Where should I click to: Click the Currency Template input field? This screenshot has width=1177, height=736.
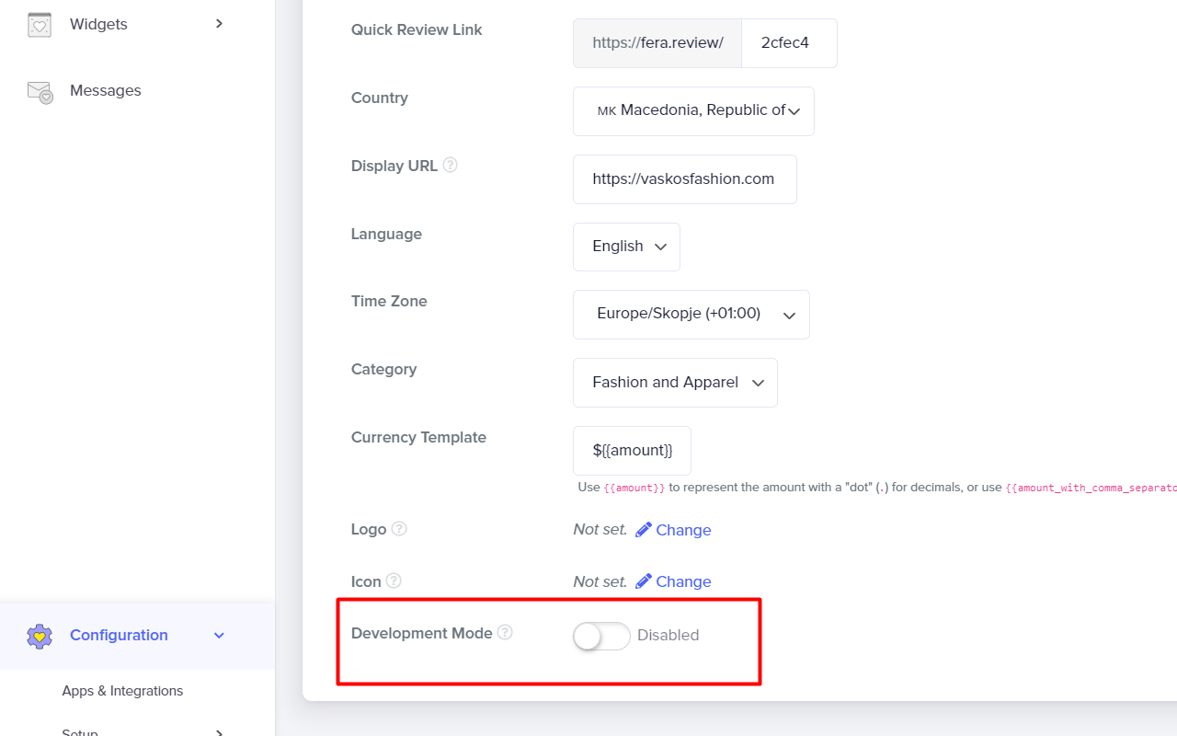coord(632,451)
